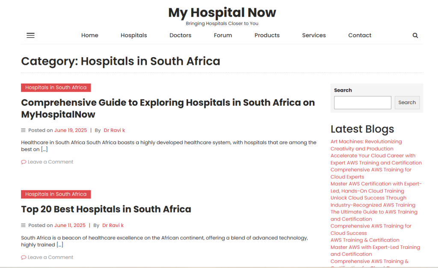This screenshot has height=268, width=438.
Task: Click the June 11, 2025 post date
Action: [x=70, y=225]
